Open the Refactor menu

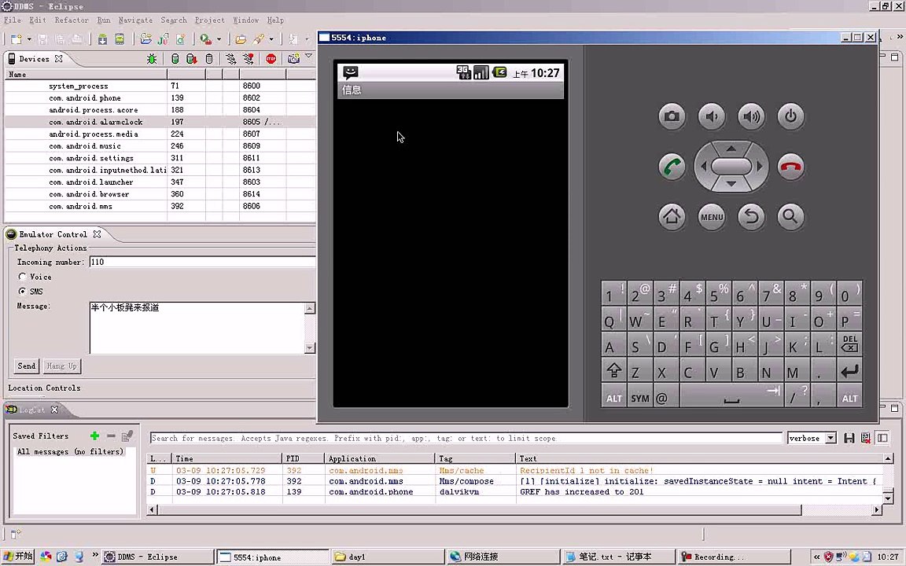pyautogui.click(x=72, y=20)
